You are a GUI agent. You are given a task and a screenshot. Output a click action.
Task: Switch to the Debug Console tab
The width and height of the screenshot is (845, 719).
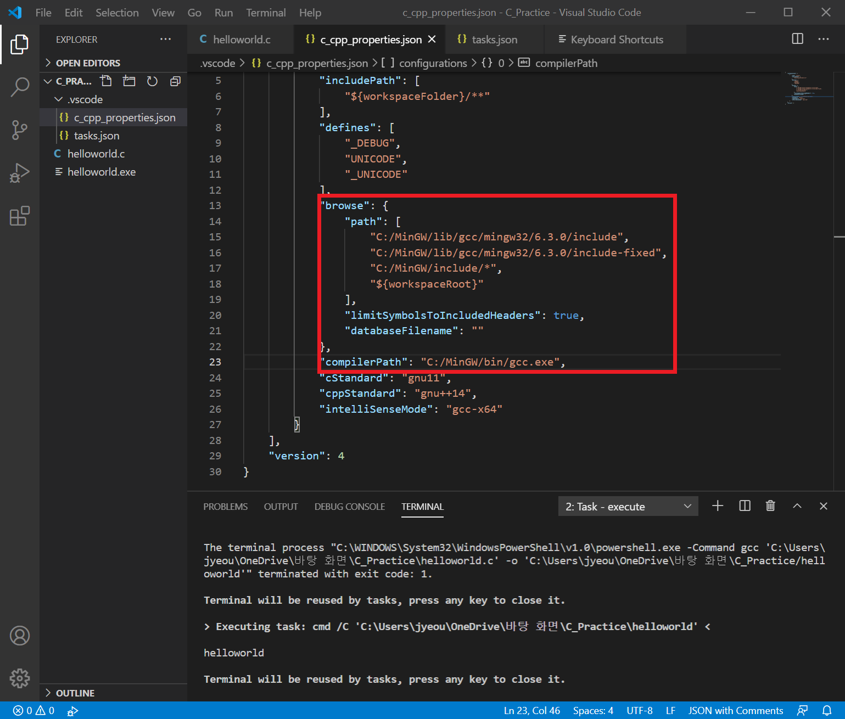tap(350, 507)
